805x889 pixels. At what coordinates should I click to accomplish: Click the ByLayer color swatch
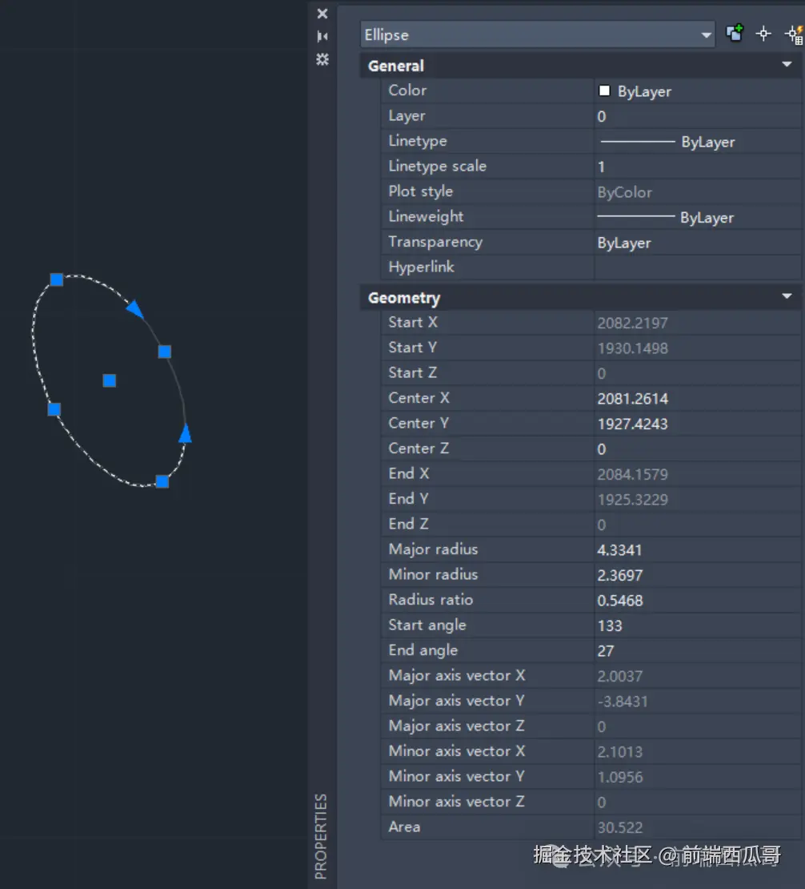pos(604,91)
